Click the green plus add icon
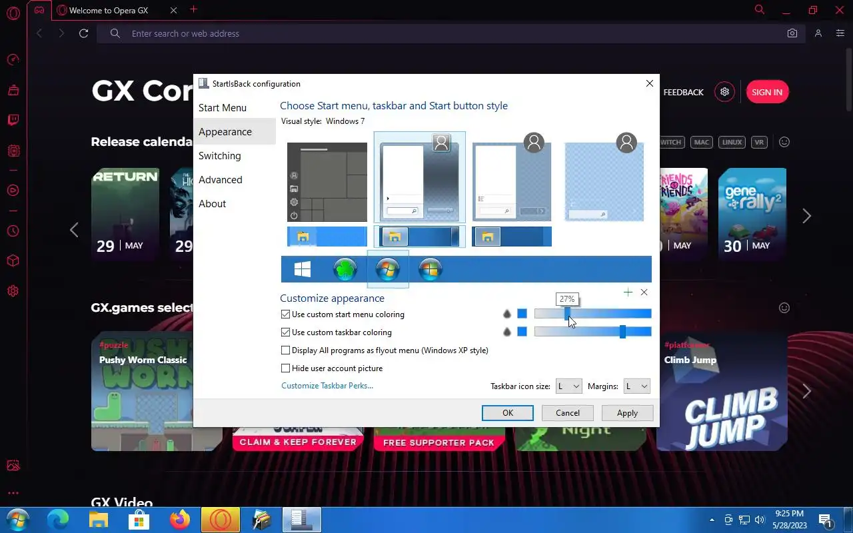Image resolution: width=853 pixels, height=533 pixels. coord(628,292)
